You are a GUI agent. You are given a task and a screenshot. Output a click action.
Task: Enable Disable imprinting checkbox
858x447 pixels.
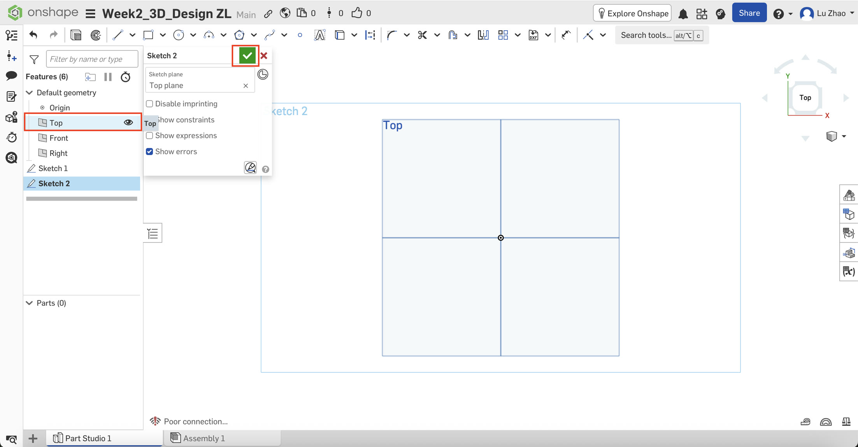coord(149,104)
